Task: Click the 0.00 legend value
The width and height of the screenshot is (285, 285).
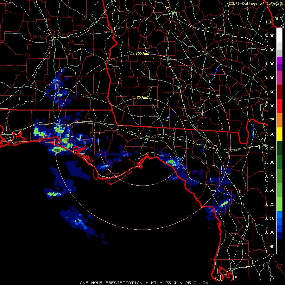Action: [x=269, y=232]
